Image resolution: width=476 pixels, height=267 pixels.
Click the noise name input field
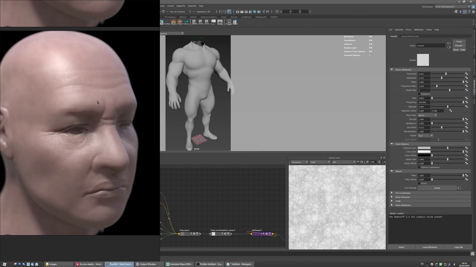point(431,46)
